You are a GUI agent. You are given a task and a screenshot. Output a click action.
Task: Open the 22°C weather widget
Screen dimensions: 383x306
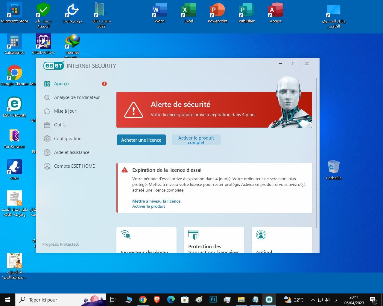pyautogui.click(x=294, y=300)
